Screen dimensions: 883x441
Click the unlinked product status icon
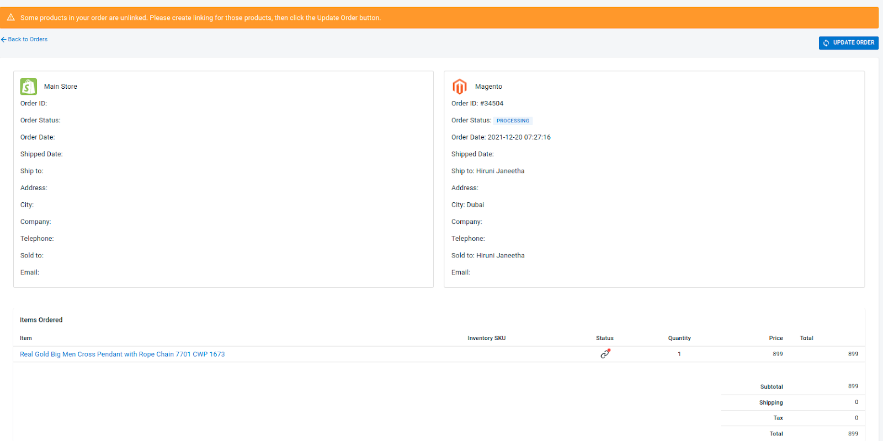click(605, 354)
